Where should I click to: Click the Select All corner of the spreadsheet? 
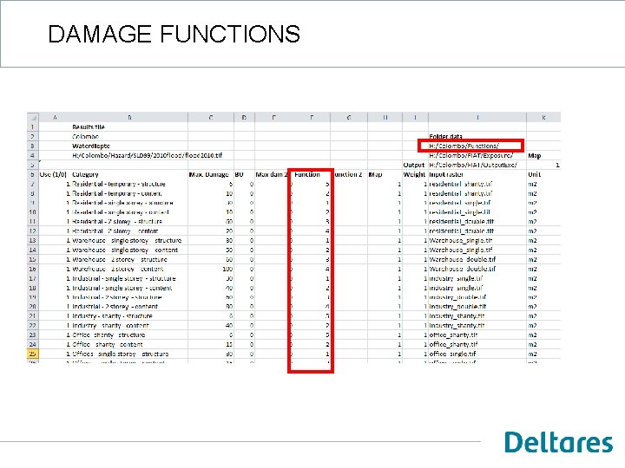tap(32, 117)
